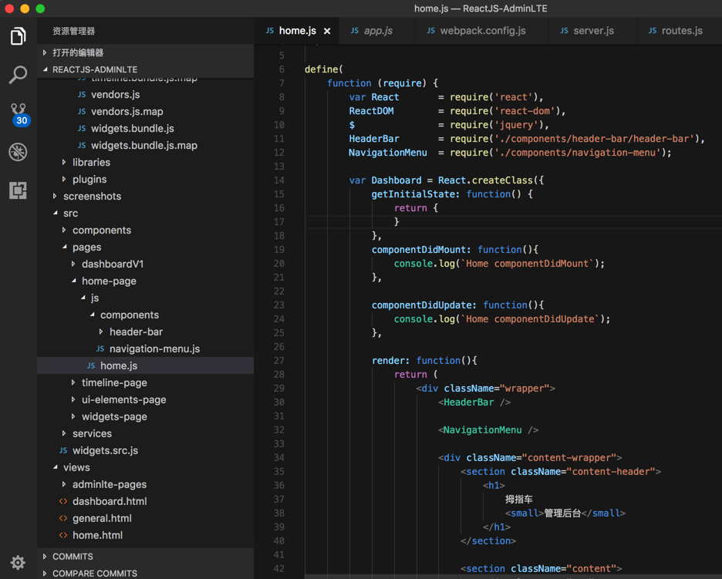Expand the components folder under src
Viewport: 722px width, 579px height.
point(101,230)
